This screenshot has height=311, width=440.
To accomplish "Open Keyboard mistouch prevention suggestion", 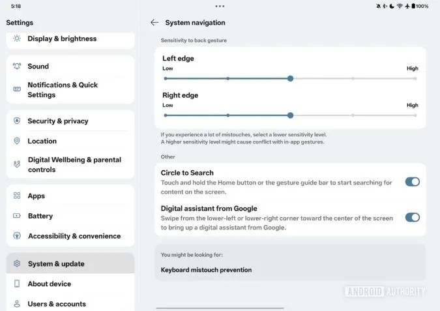I will click(x=206, y=270).
